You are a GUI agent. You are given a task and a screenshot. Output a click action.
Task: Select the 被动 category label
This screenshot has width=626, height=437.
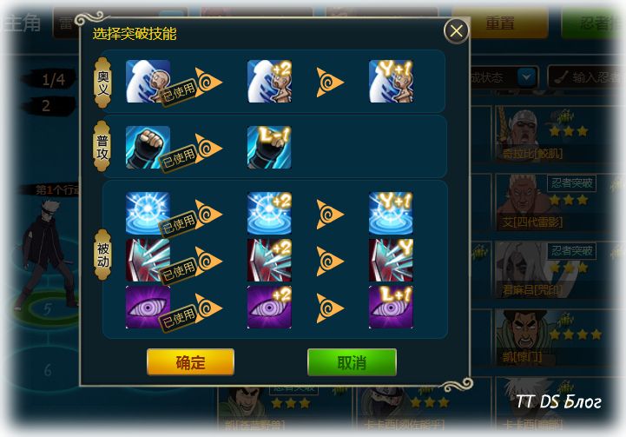point(102,254)
